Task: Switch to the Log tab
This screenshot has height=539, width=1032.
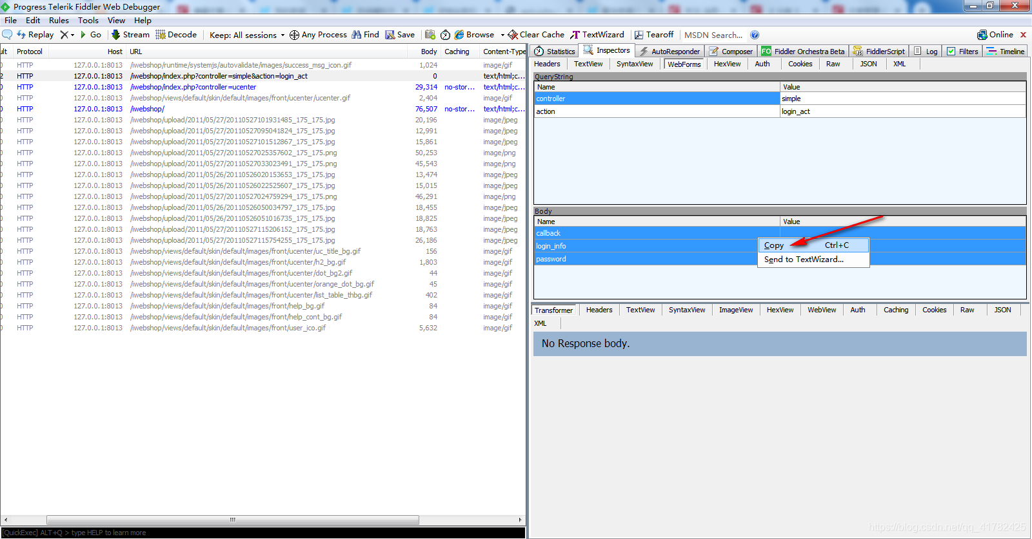Action: click(x=926, y=52)
